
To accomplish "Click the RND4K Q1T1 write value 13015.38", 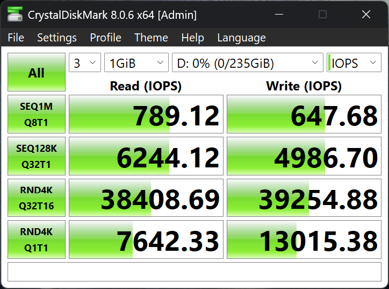I will pyautogui.click(x=304, y=239).
